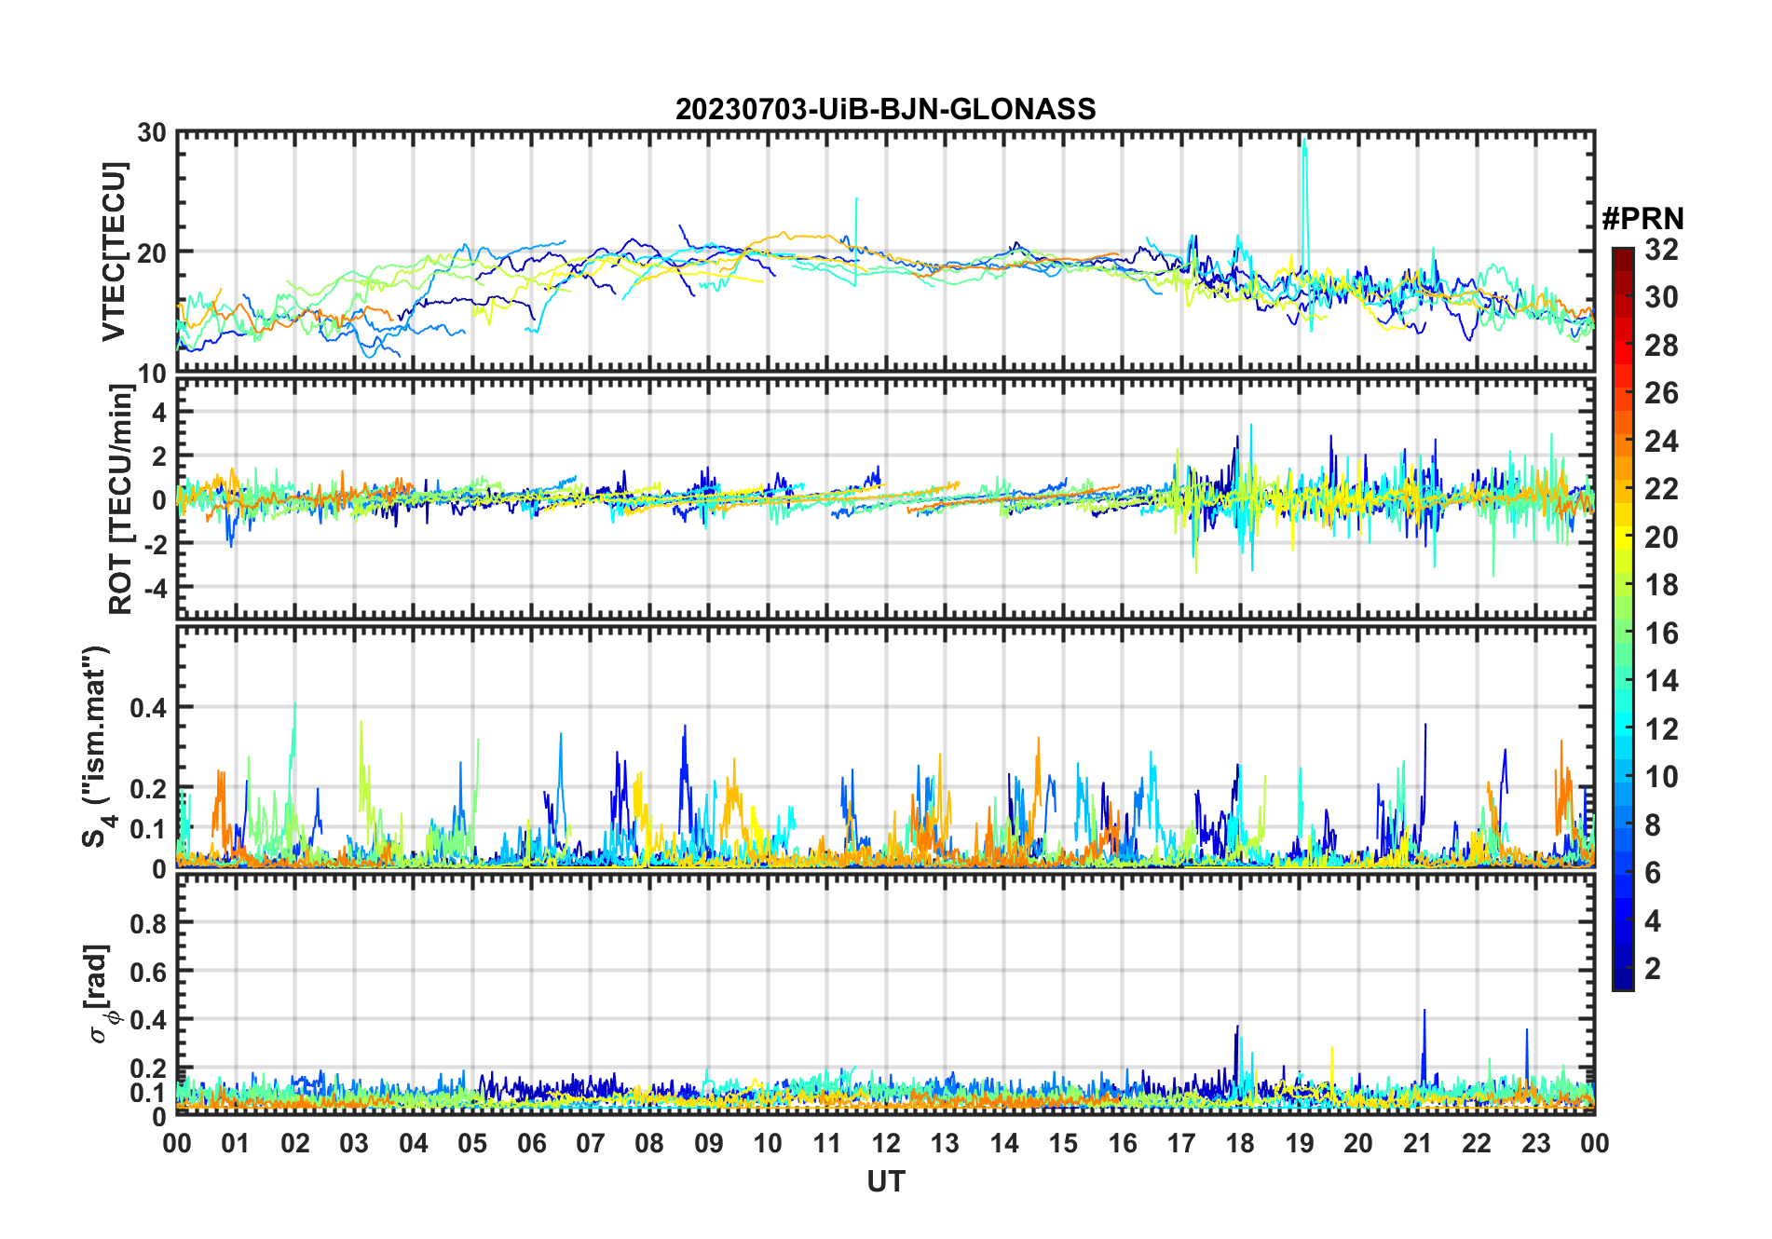Pick colorbar tick label 22
The height and width of the screenshot is (1239, 1772).
click(1661, 489)
